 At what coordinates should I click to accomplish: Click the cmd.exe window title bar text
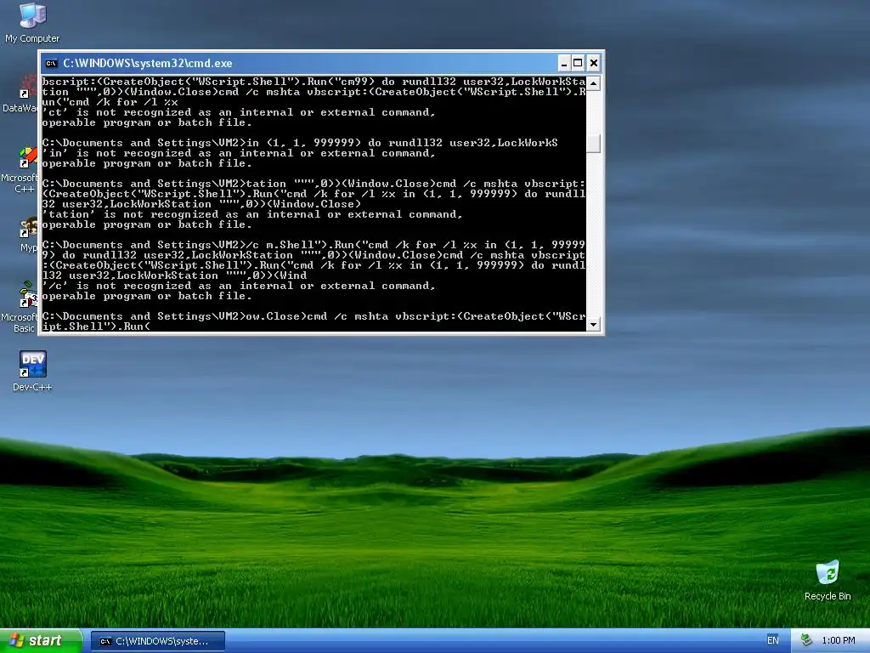(x=148, y=63)
